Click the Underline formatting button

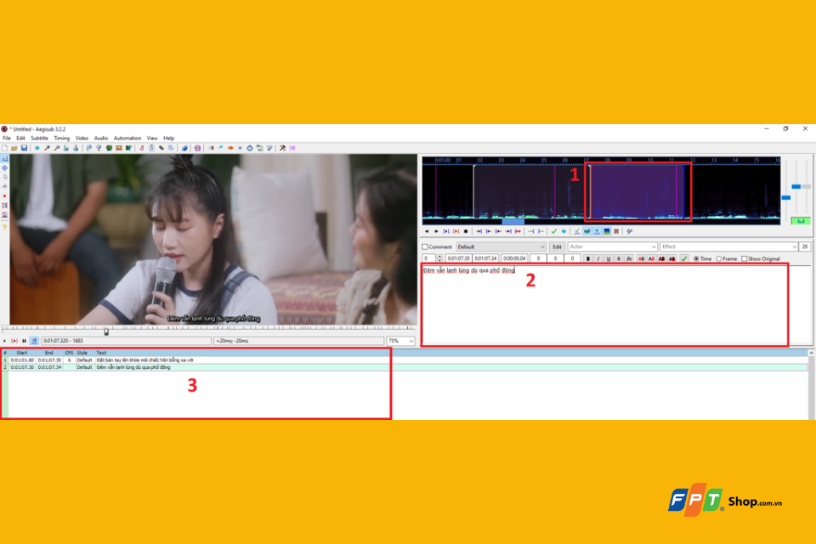609,258
